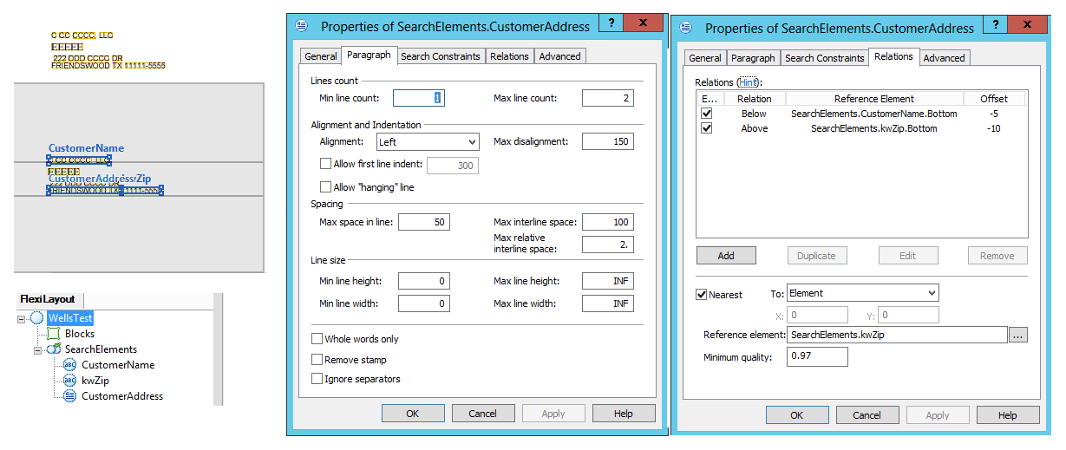Image resolution: width=1066 pixels, height=450 pixels.
Task: Uncheck the Nearest checkbox
Action: click(x=702, y=294)
